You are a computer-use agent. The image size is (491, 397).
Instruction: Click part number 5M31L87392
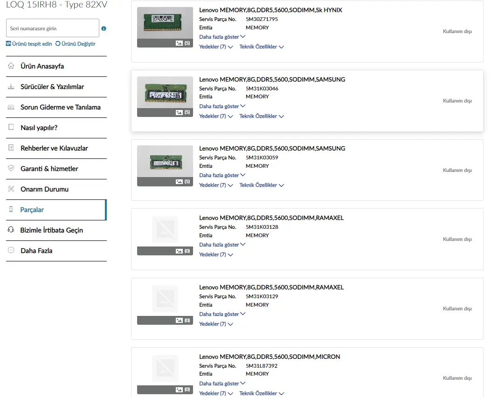click(262, 366)
